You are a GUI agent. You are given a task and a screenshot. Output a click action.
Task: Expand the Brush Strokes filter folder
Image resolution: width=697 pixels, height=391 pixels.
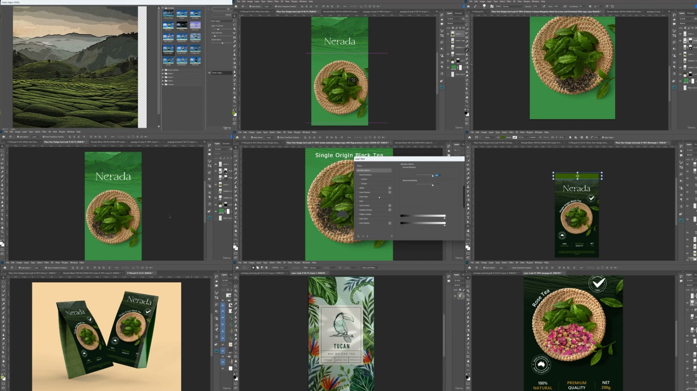tap(163, 70)
